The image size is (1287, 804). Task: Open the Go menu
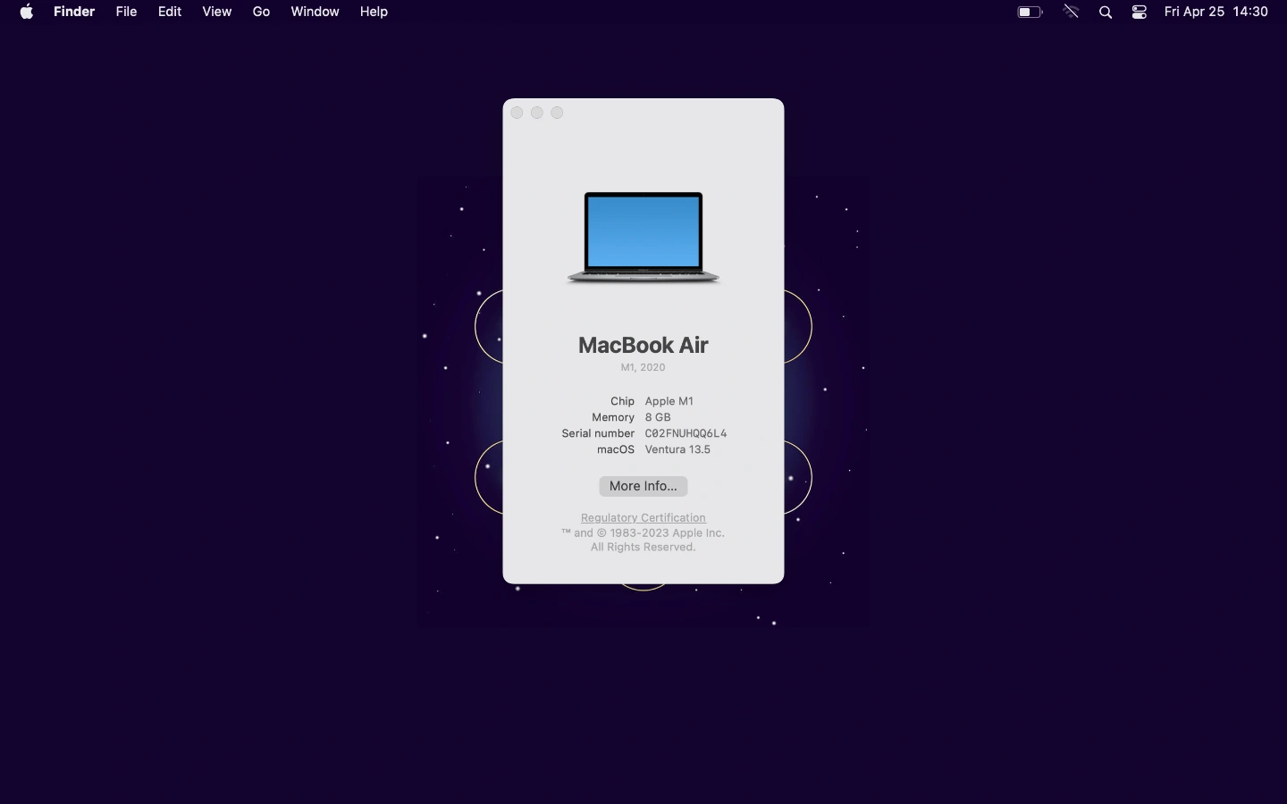261,12
